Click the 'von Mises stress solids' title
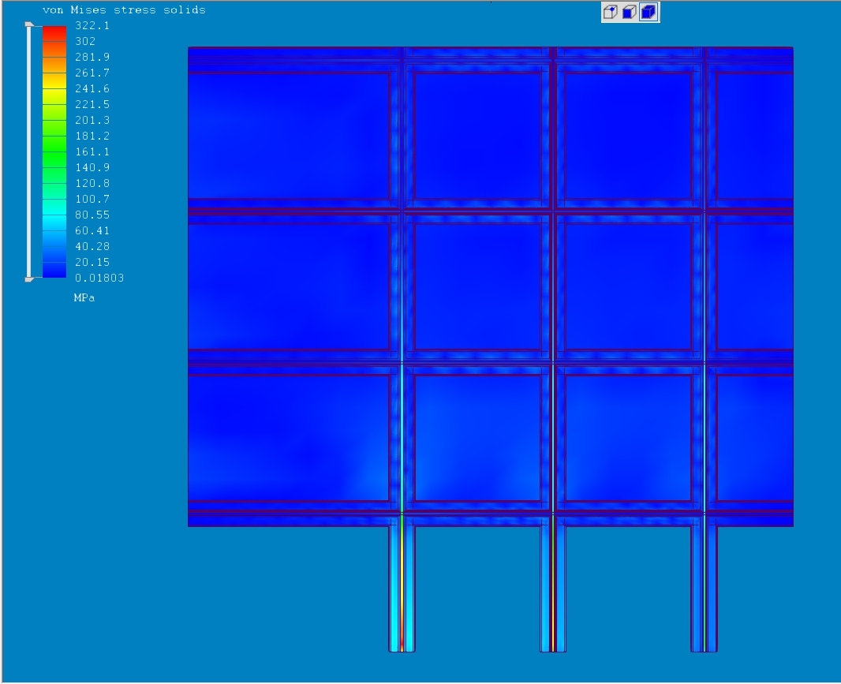Screen dimensions: 841x684 click(x=124, y=9)
